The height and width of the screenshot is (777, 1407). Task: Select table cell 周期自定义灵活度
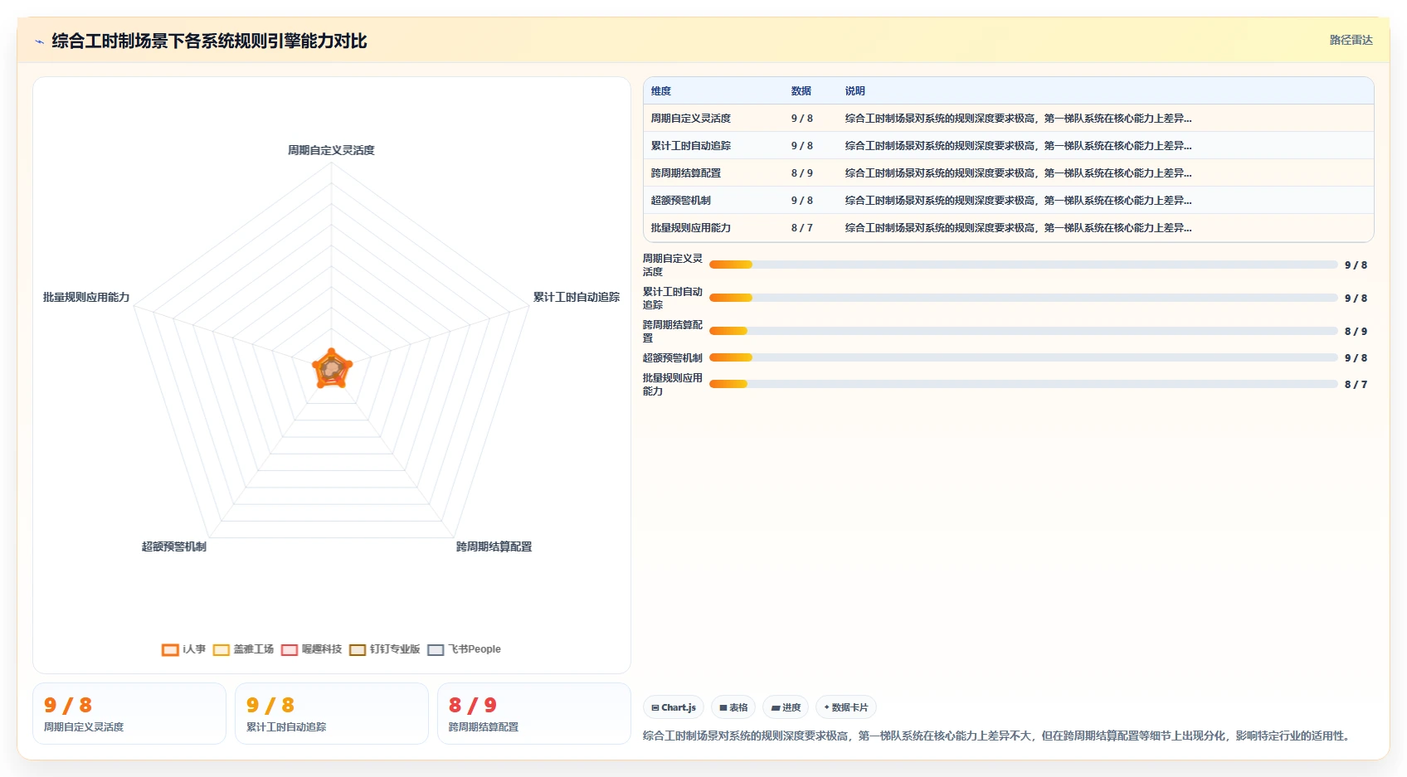click(x=691, y=119)
